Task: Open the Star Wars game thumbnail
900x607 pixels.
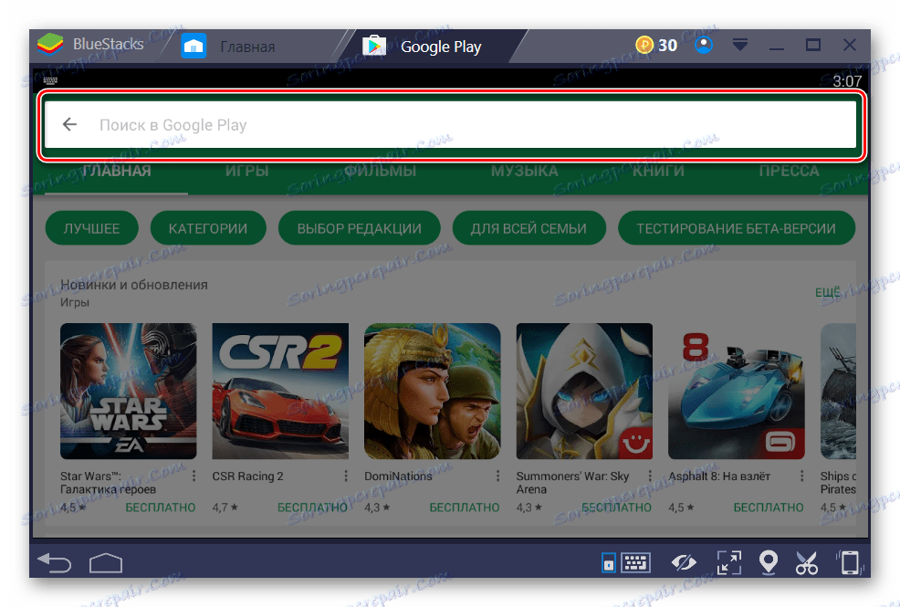Action: [x=129, y=391]
